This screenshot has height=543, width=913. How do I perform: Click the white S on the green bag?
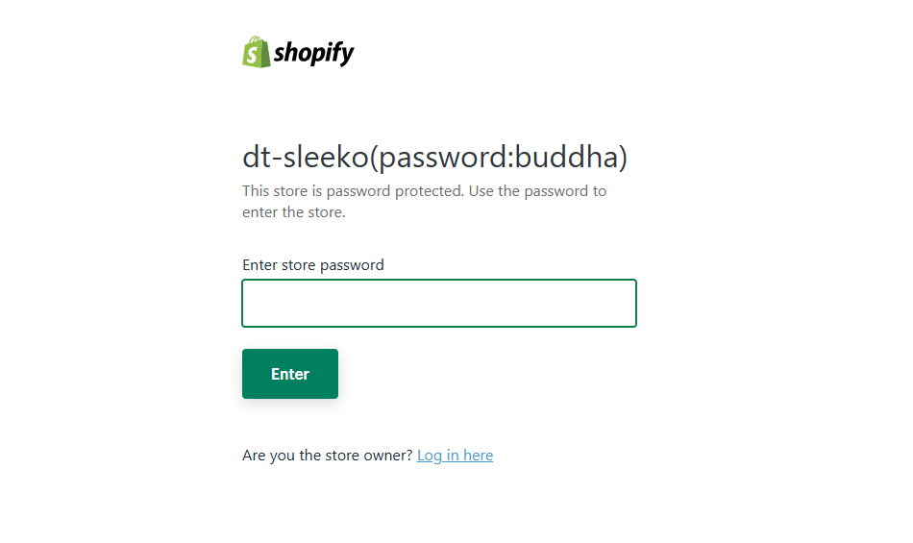pos(252,56)
